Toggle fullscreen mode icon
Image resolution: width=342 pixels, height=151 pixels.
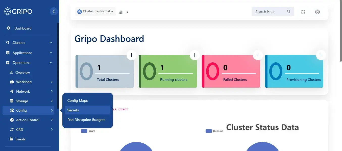[x=303, y=12]
